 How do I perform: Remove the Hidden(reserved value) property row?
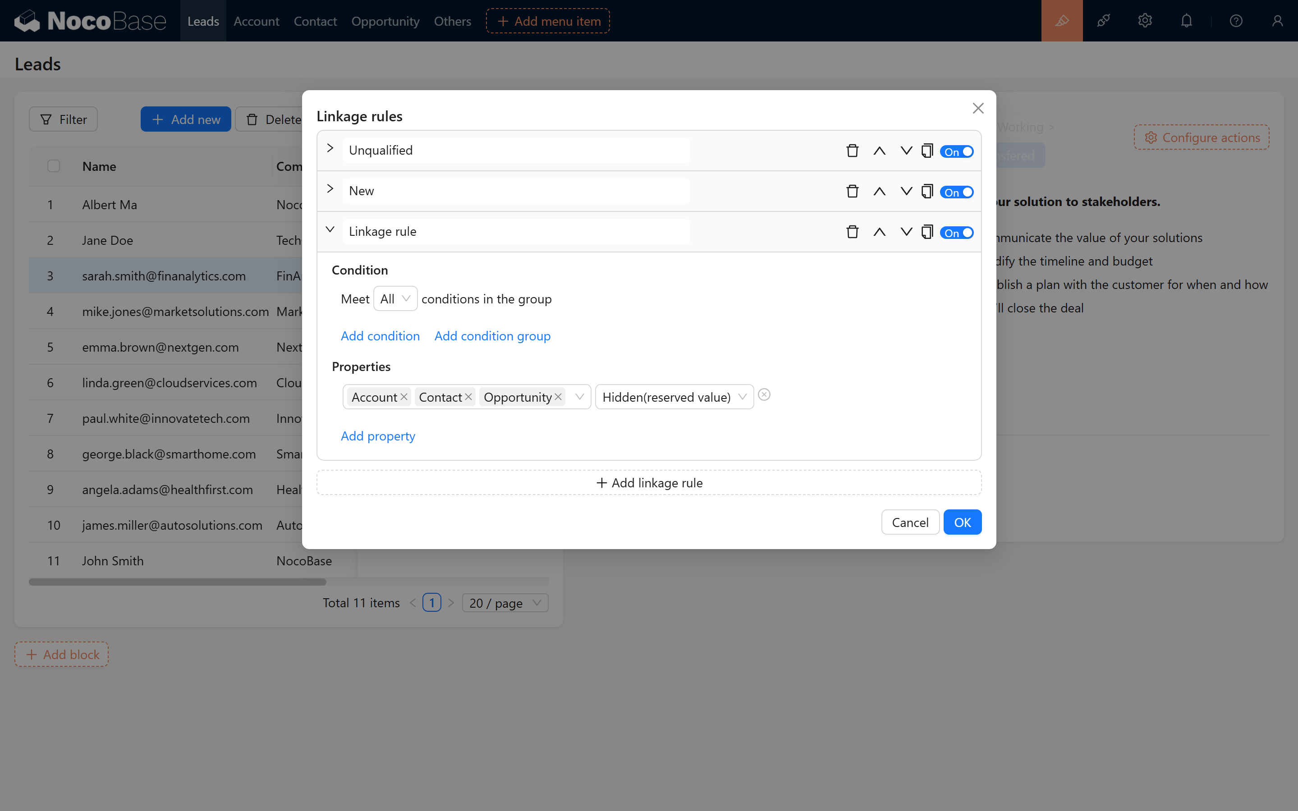coord(764,395)
